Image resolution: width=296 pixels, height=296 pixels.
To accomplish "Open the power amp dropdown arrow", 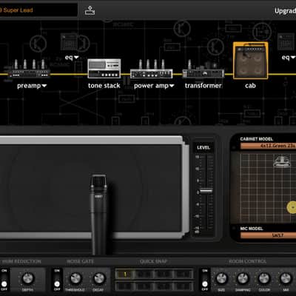I will (x=172, y=86).
